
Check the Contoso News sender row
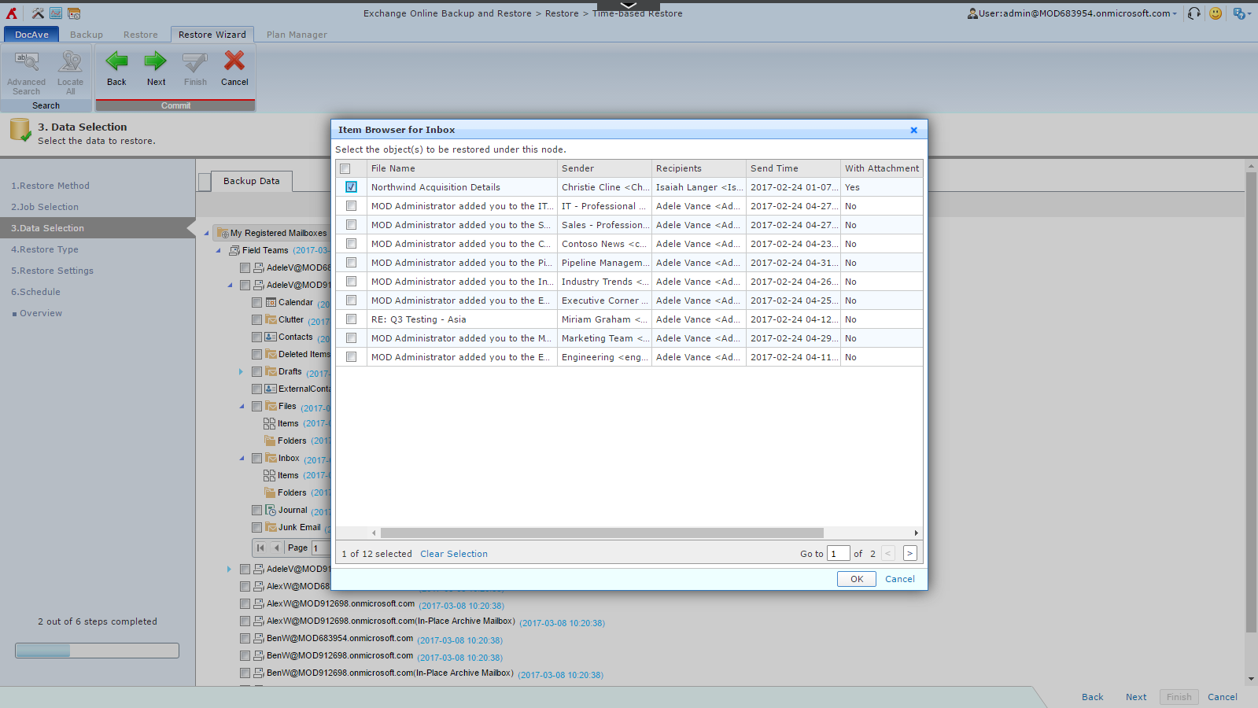point(351,243)
